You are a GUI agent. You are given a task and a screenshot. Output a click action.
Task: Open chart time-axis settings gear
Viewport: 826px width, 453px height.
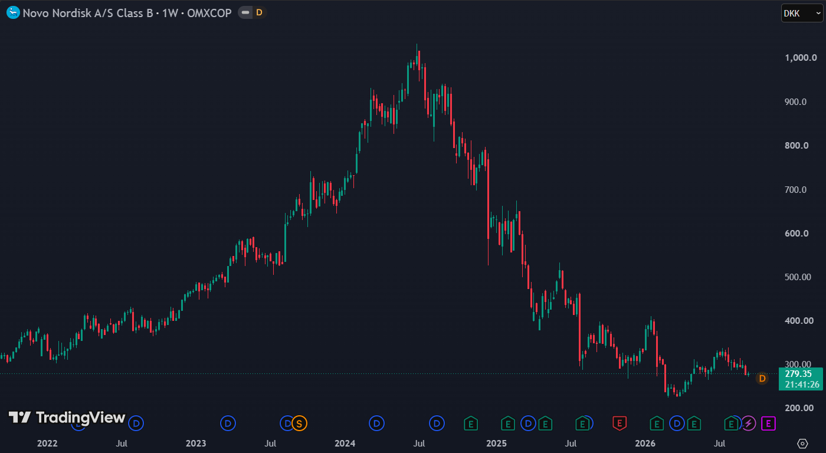[x=802, y=443]
